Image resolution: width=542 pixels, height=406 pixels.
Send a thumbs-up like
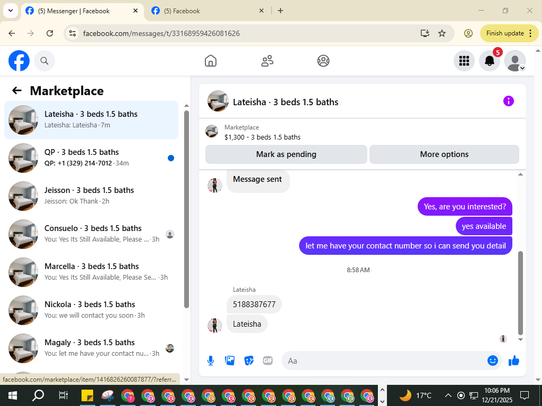pyautogui.click(x=514, y=361)
